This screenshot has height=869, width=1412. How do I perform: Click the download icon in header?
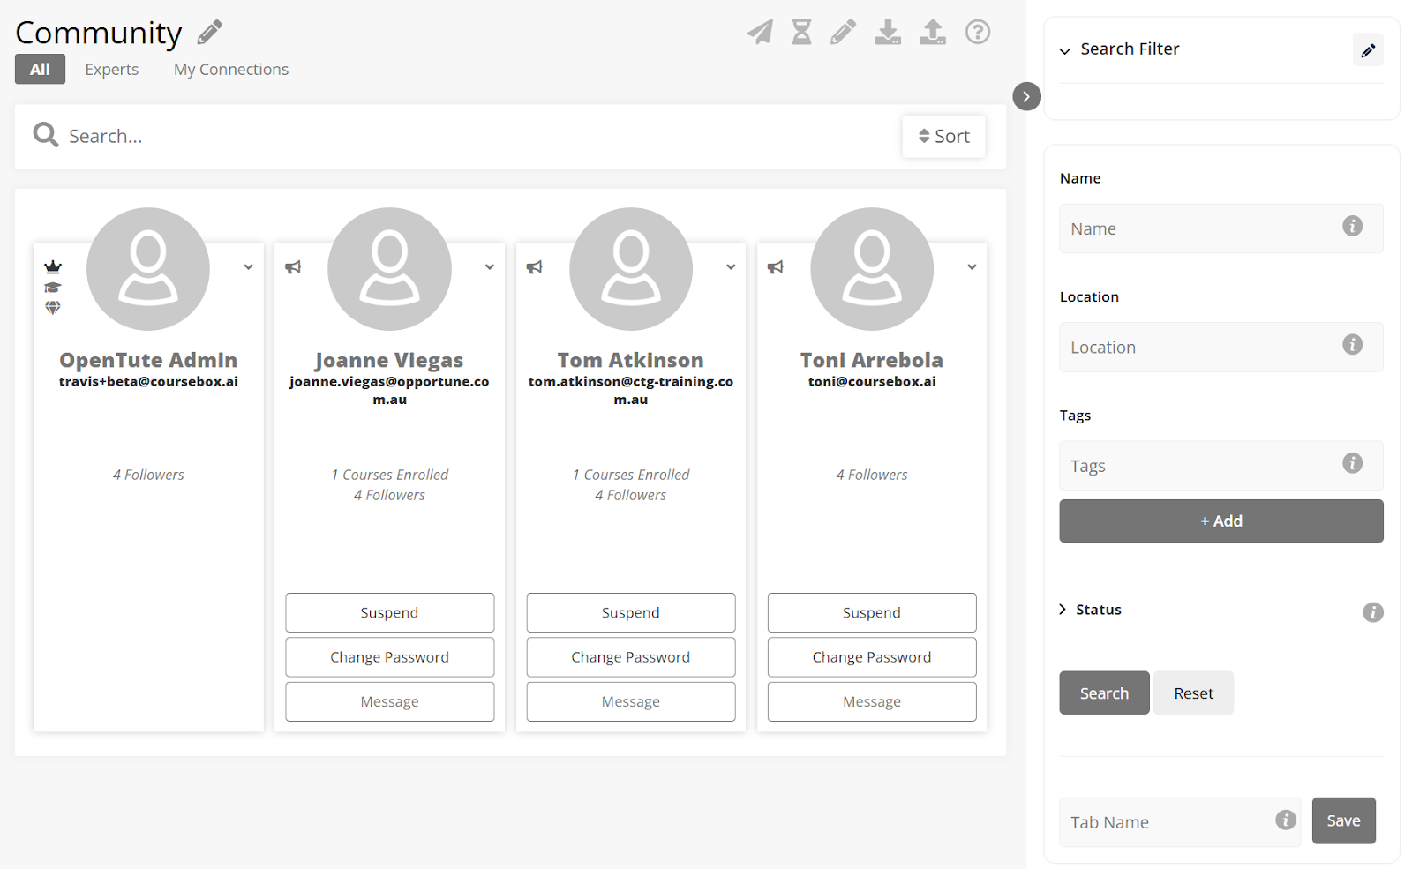888,33
